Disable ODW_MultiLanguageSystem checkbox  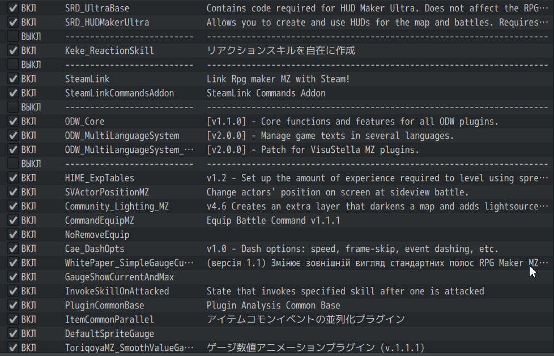(x=13, y=135)
